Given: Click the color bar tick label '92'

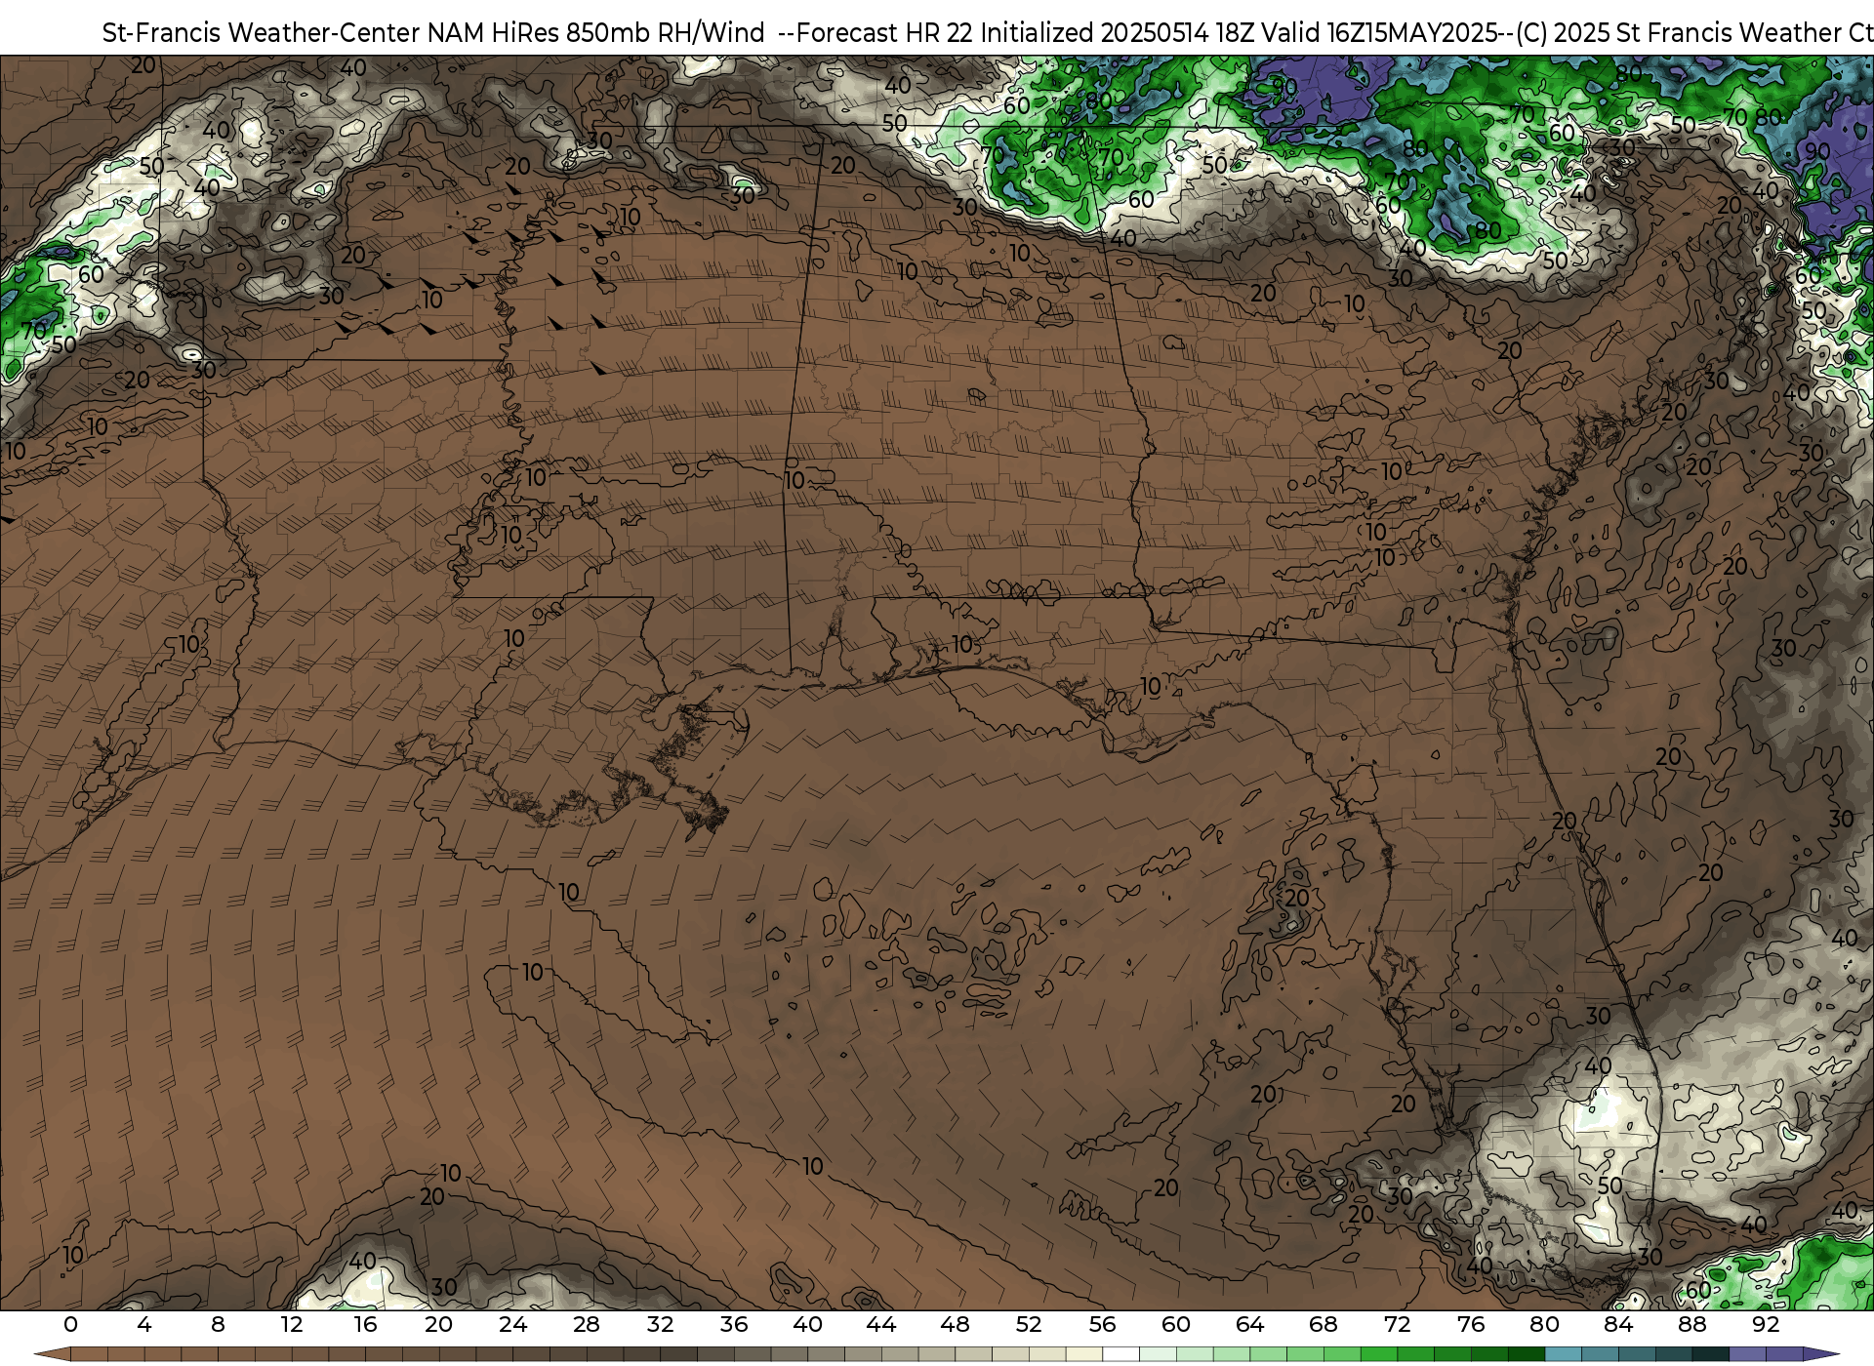Looking at the screenshot, I should point(1767,1325).
